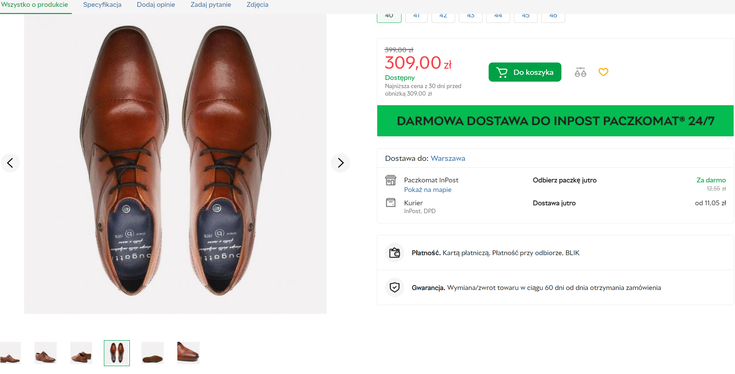Open Pokaż na mapie link
Screen dimensions: 735x374
coord(427,190)
